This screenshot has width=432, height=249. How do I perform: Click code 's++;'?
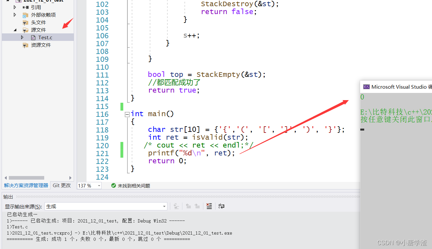click(x=191, y=35)
